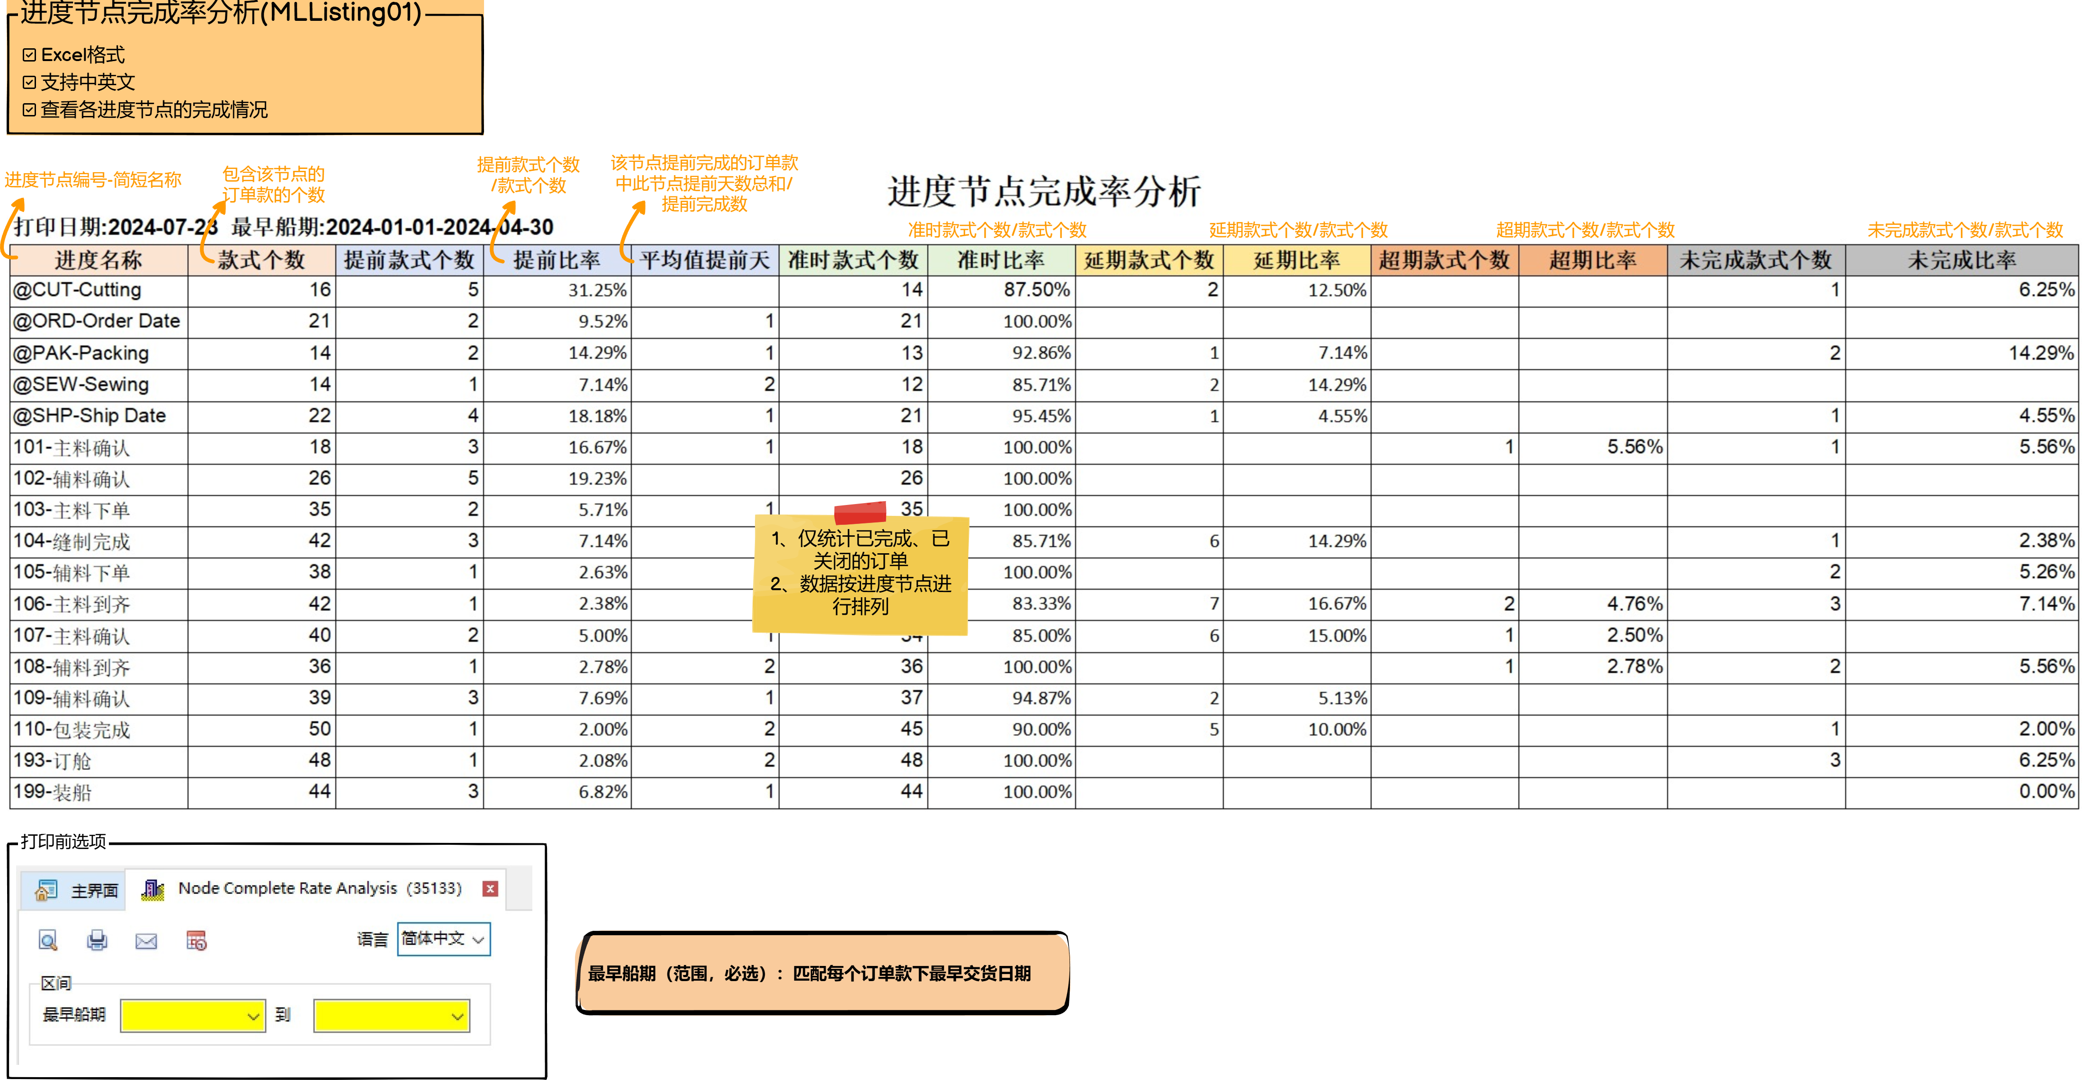Click the 款式个数 column header
This screenshot has height=1080, width=2082.
pyautogui.click(x=261, y=260)
